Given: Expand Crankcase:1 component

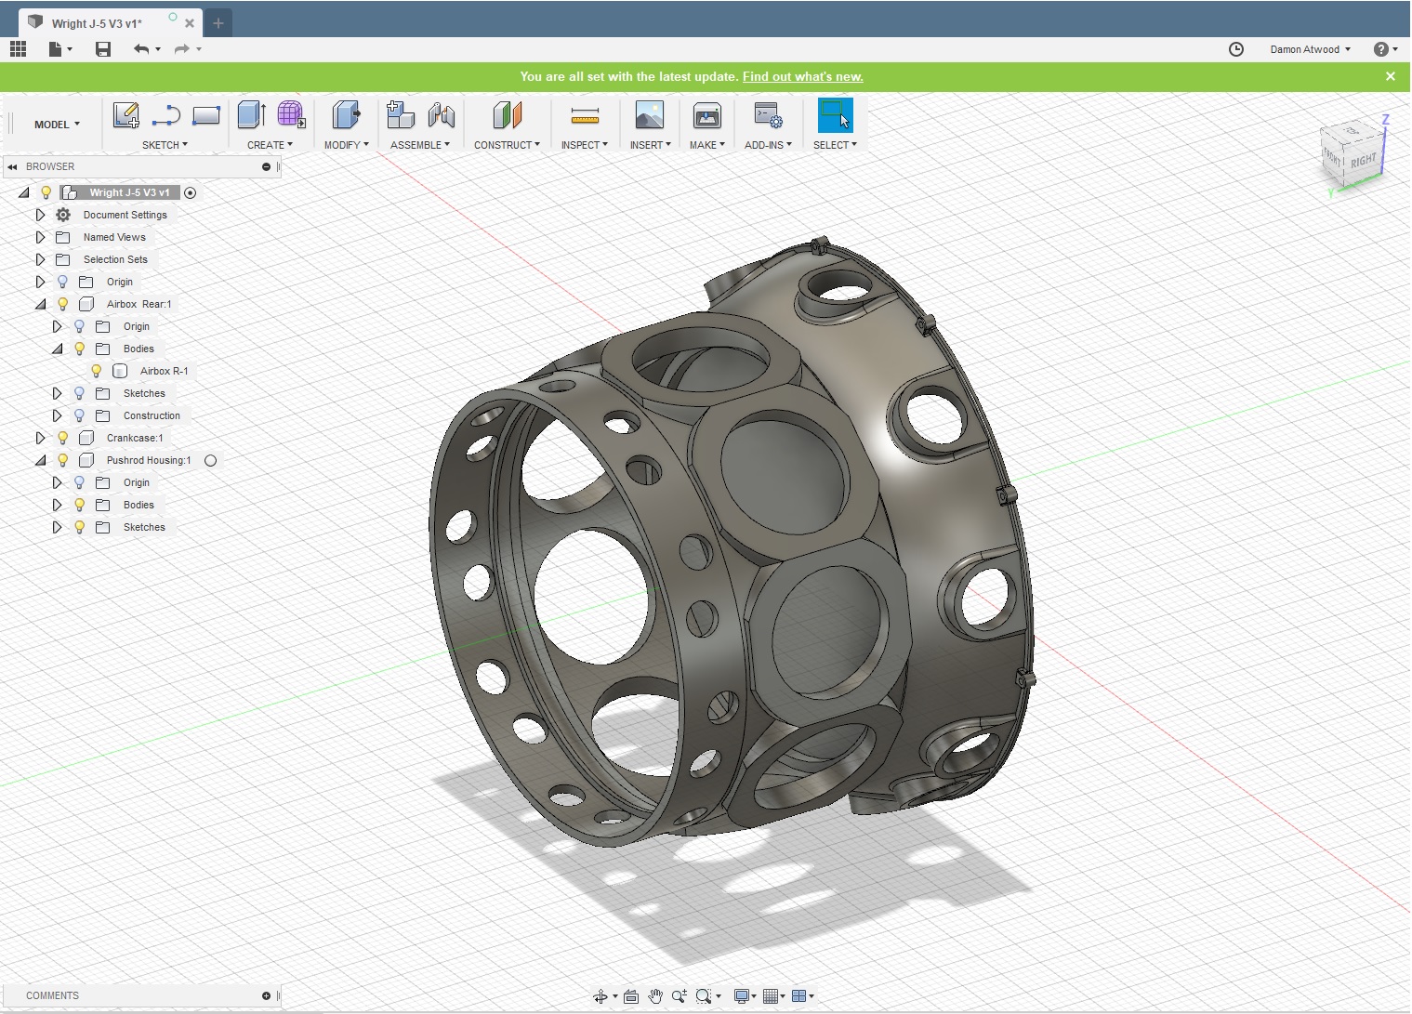Looking at the screenshot, I should pos(40,438).
